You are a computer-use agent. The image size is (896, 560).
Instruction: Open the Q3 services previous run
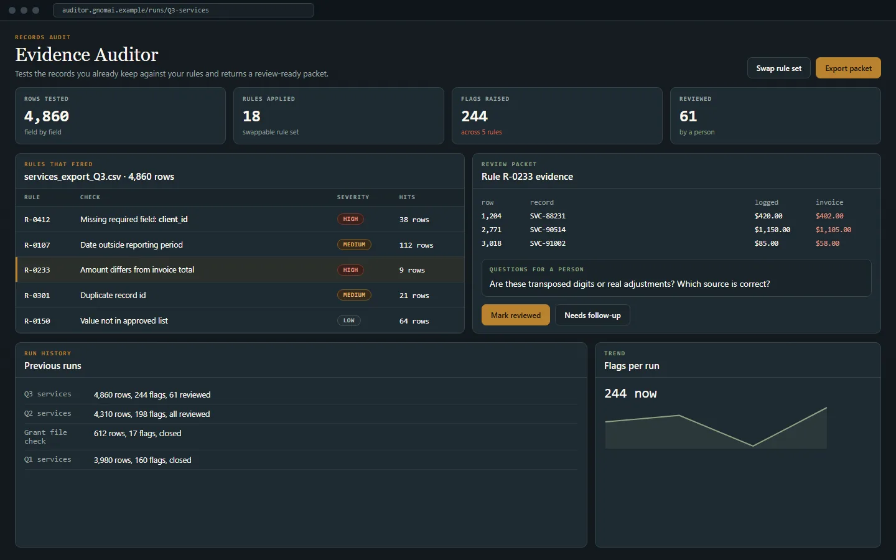pyautogui.click(x=301, y=394)
